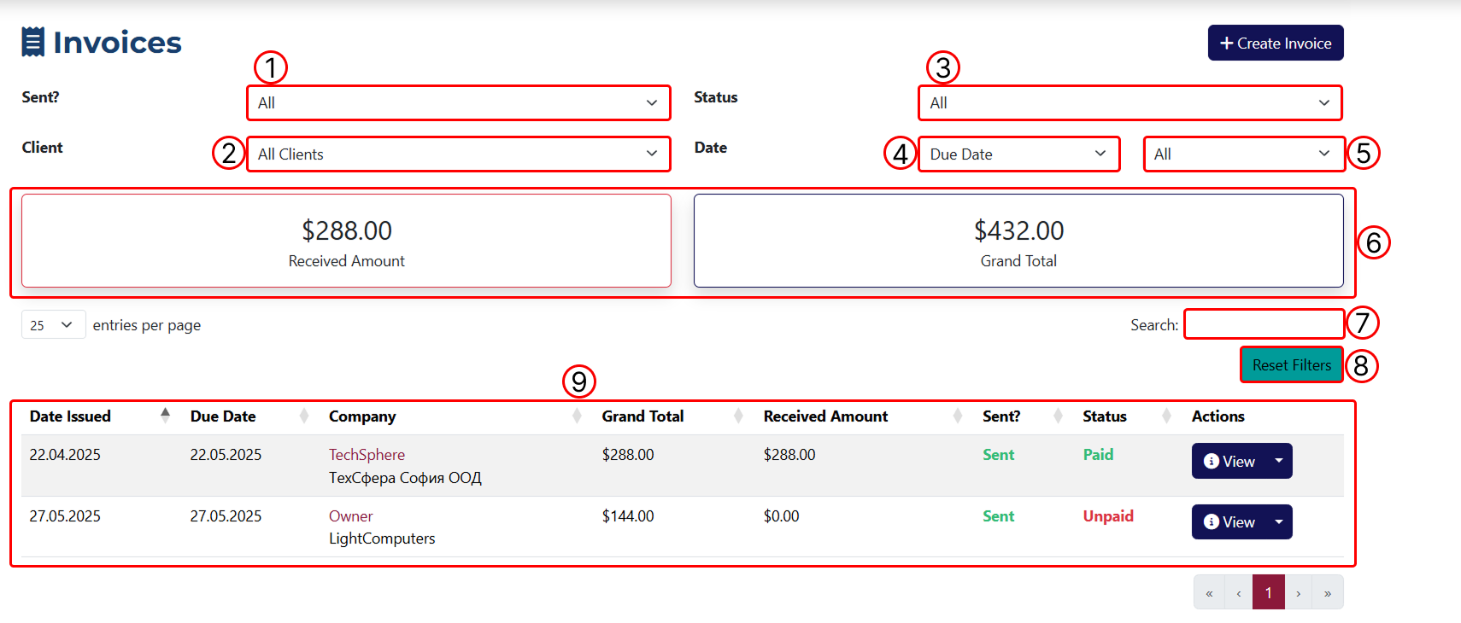Click the Paid status for TechSphere

click(x=1098, y=455)
